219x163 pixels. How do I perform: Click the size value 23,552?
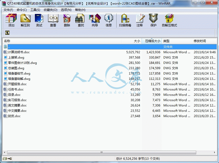click(x=135, y=111)
